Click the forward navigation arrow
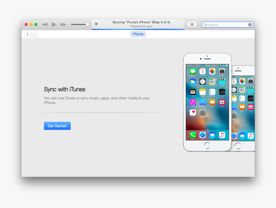Viewport: 276px width, 208px height. click(x=34, y=34)
